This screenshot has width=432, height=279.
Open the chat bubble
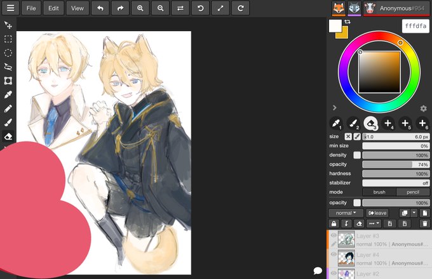pyautogui.click(x=318, y=271)
